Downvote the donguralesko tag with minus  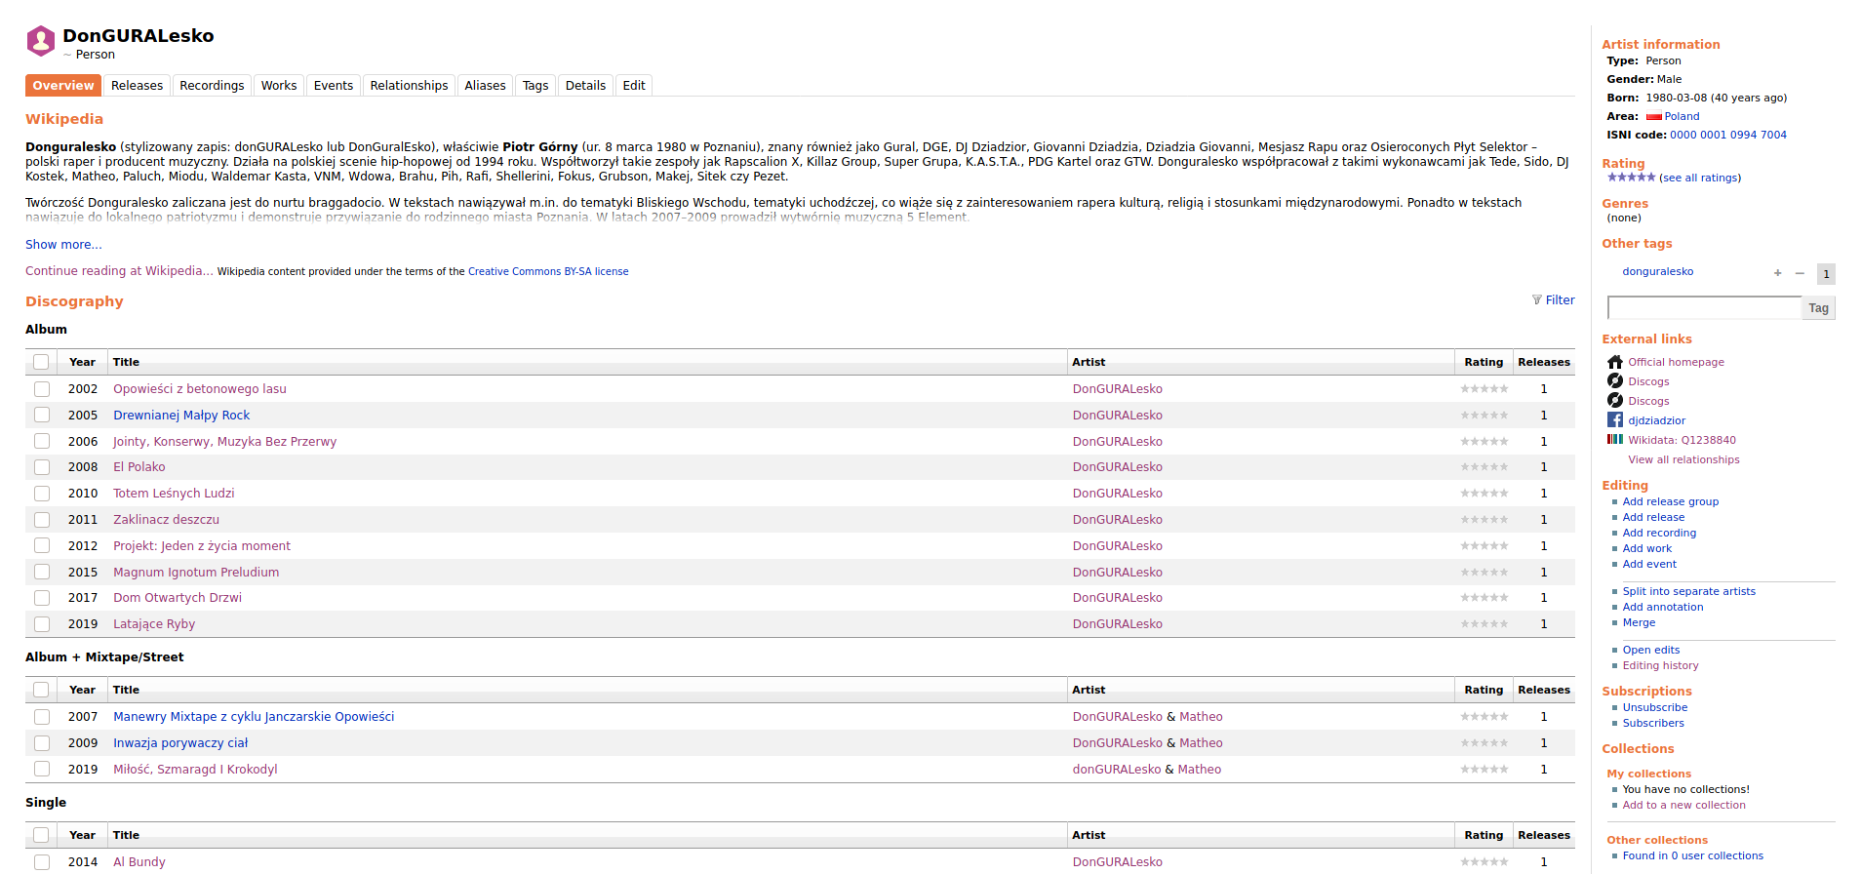click(x=1800, y=273)
